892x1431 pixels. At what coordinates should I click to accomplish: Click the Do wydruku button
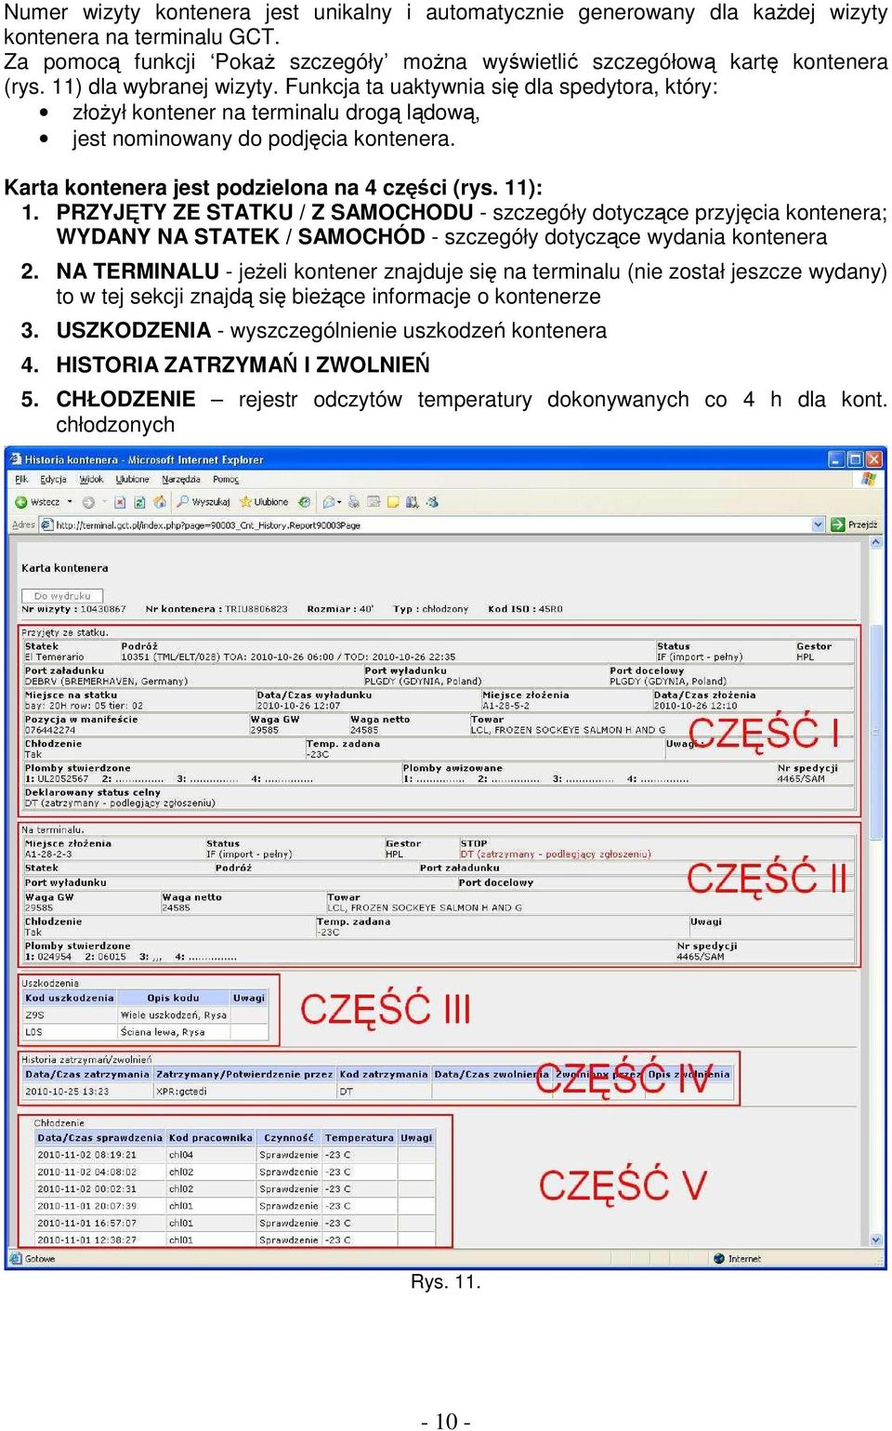pyautogui.click(x=62, y=596)
